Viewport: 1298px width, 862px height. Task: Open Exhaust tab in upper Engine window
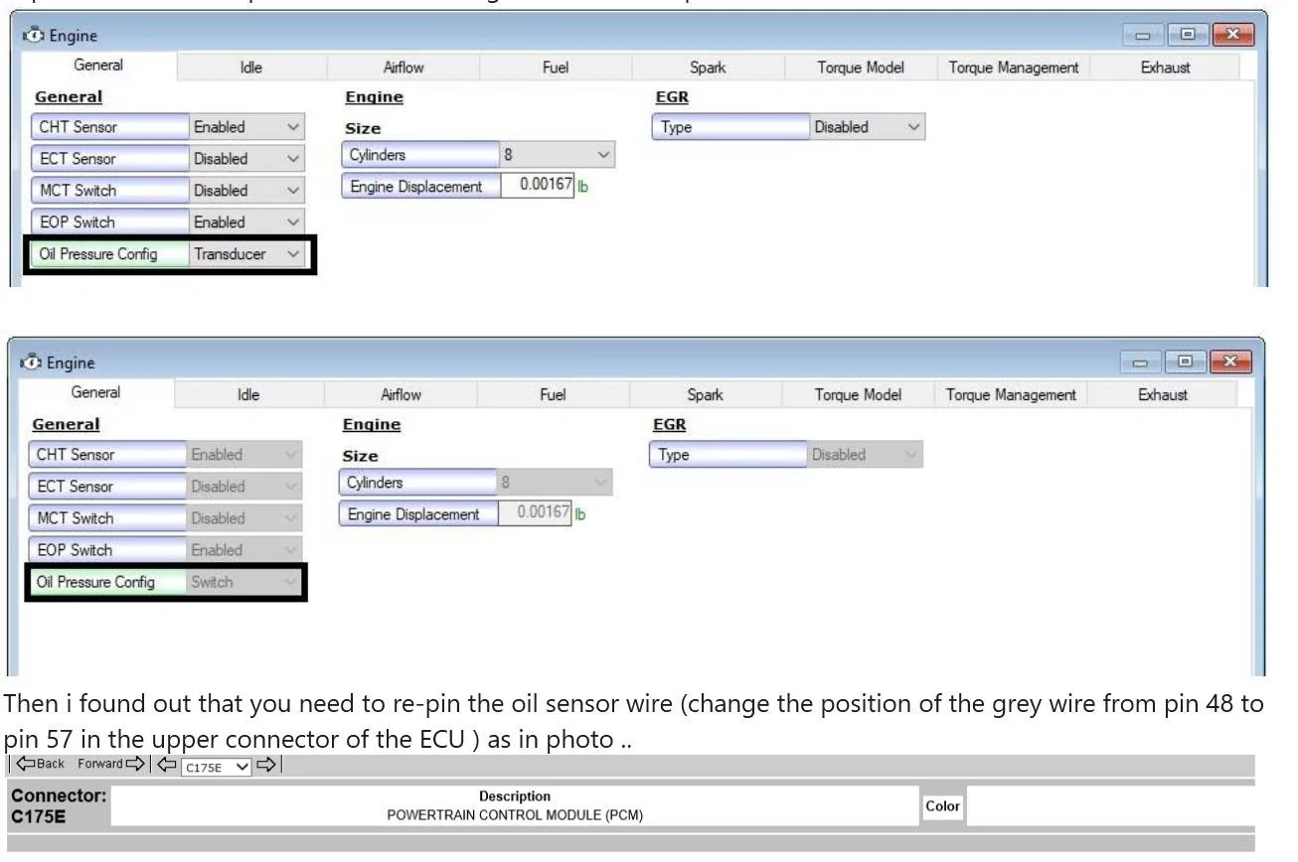point(1165,68)
